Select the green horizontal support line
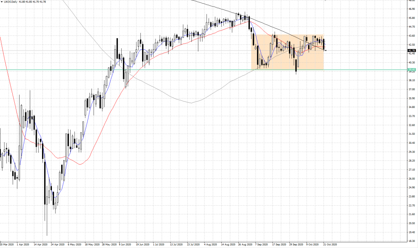The image size is (418, 248). (x=163, y=70)
